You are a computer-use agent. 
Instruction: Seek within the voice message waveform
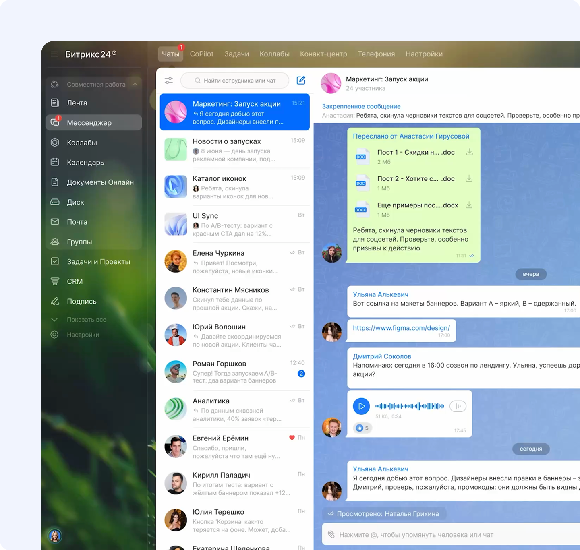pos(410,406)
